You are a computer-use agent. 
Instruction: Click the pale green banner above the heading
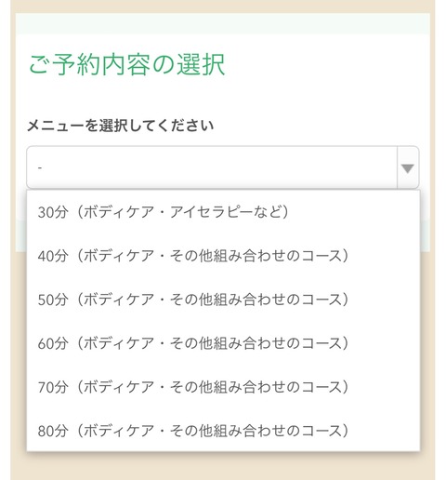pyautogui.click(x=223, y=23)
